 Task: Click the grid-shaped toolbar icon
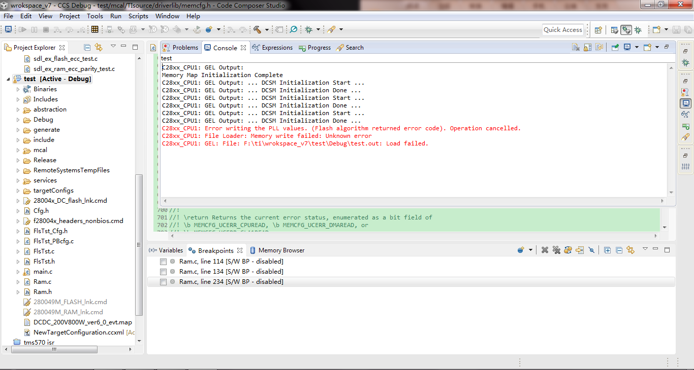click(94, 30)
